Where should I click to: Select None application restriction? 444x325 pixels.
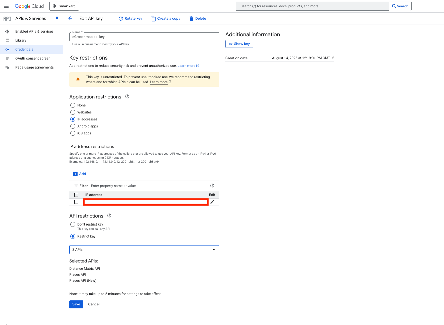click(x=73, y=105)
